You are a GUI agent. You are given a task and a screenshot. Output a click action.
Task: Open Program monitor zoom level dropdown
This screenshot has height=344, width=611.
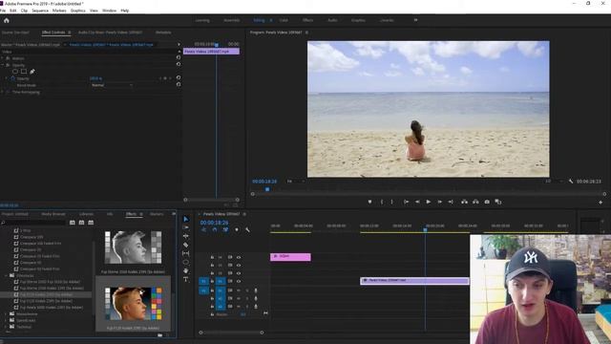tap(295, 182)
